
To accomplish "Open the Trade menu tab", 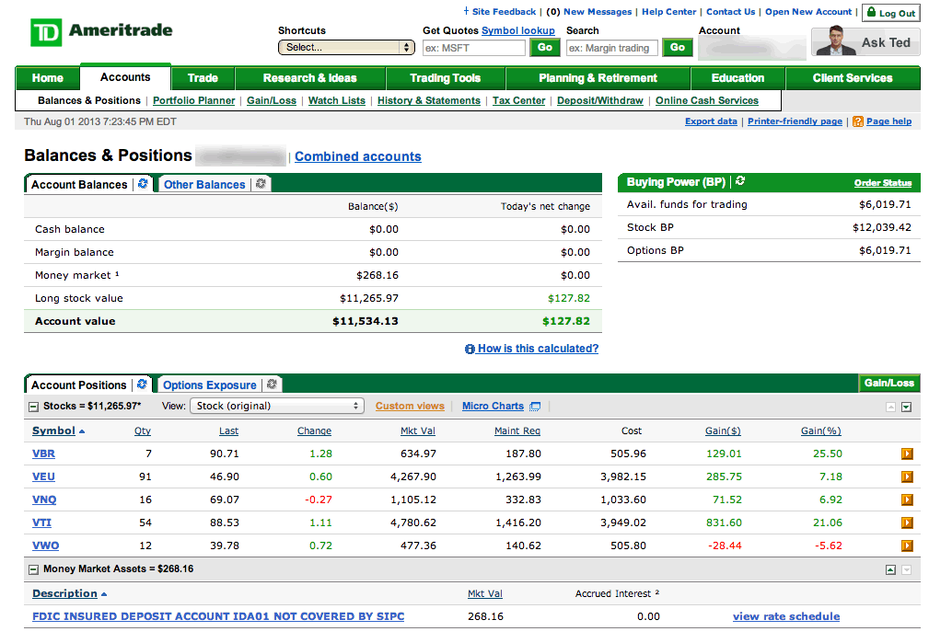I will coord(203,78).
